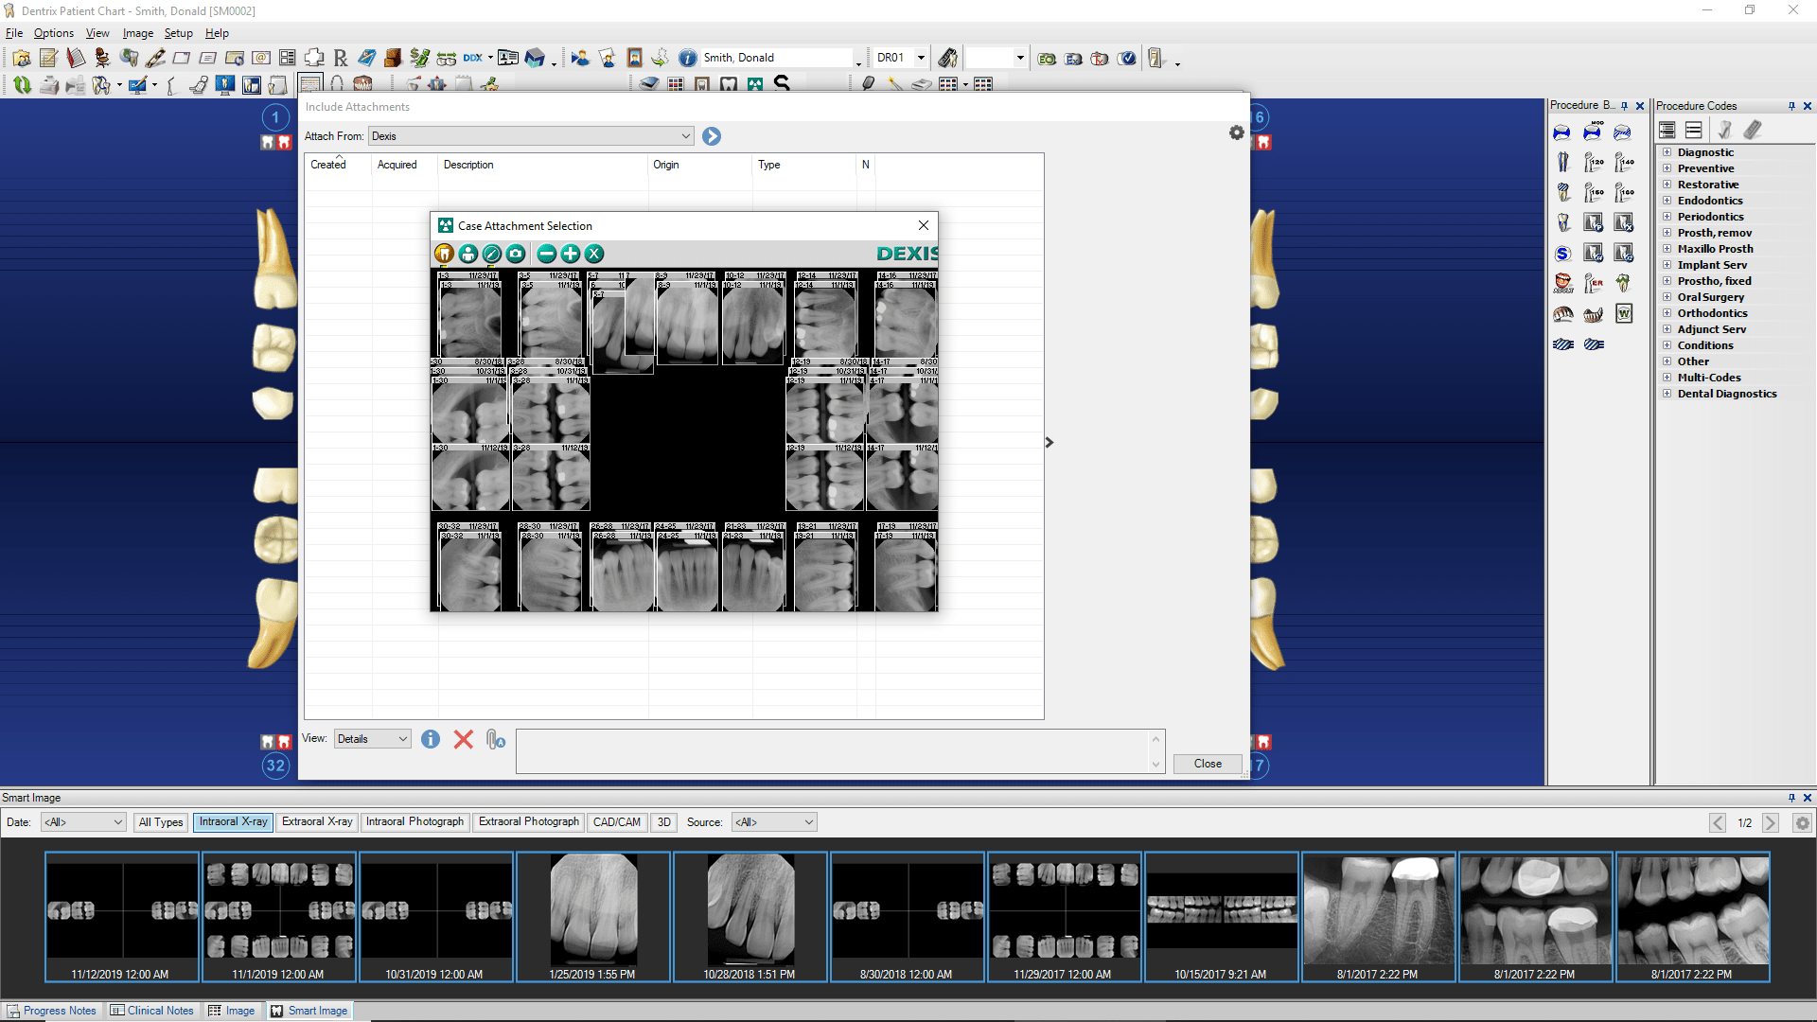The image size is (1817, 1022).
Task: Click the red X delete attachment icon
Action: [x=463, y=739]
